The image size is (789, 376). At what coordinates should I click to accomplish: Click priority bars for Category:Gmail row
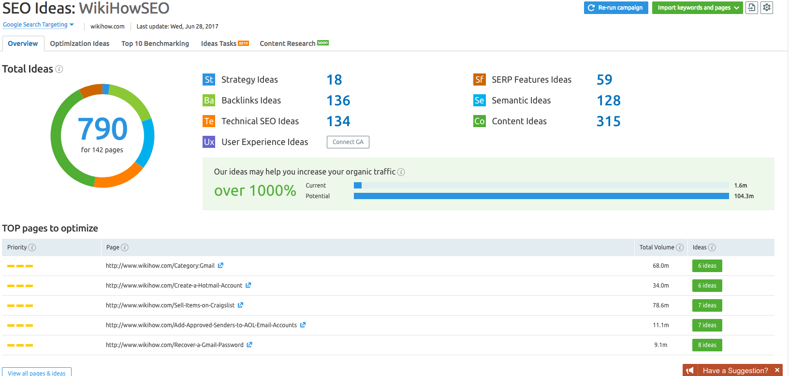pyautogui.click(x=20, y=266)
